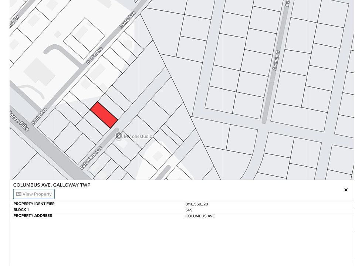Click the Avenue C street label
Viewport: 355px width, 266px height.
point(276,61)
